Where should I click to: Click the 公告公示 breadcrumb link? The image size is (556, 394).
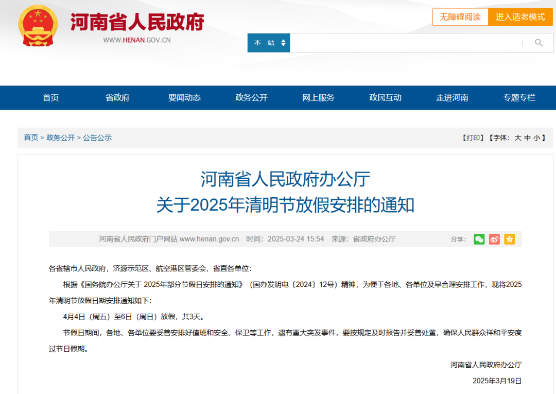97,138
